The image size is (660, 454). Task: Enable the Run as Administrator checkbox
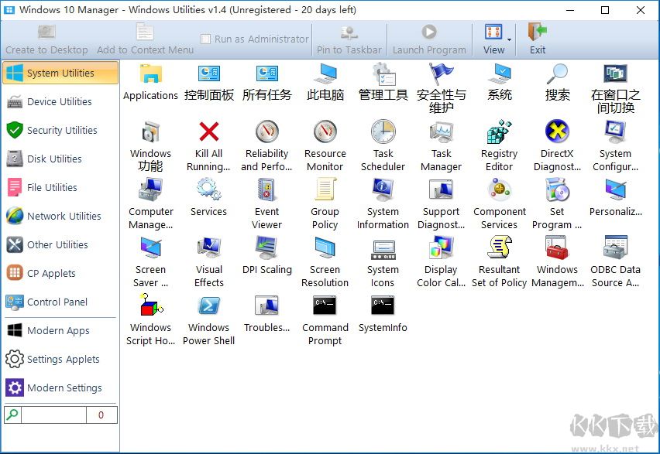point(206,38)
